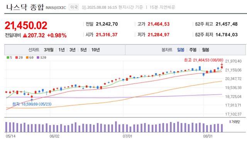Click the 19,536.38 price axis label
247x142 pixels.
click(x=233, y=88)
